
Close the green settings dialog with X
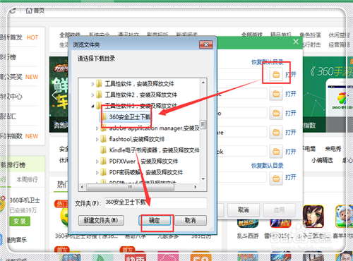tap(296, 42)
